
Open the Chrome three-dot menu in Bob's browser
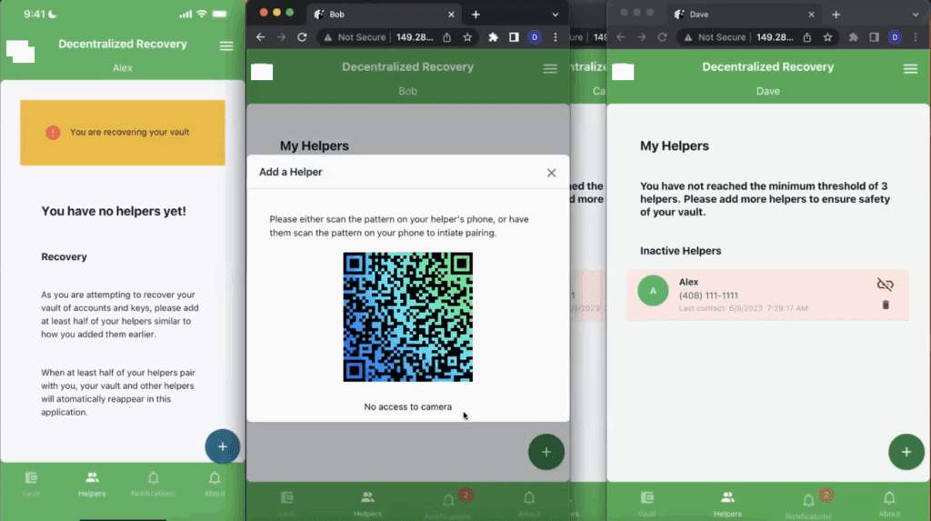556,37
